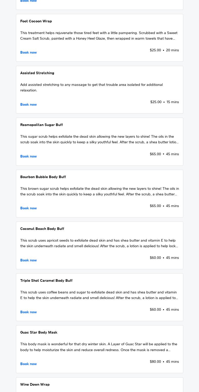This screenshot has width=199, height=392.
Task: Book the Bourbon Bubble Body Buff
Action: tap(28, 208)
